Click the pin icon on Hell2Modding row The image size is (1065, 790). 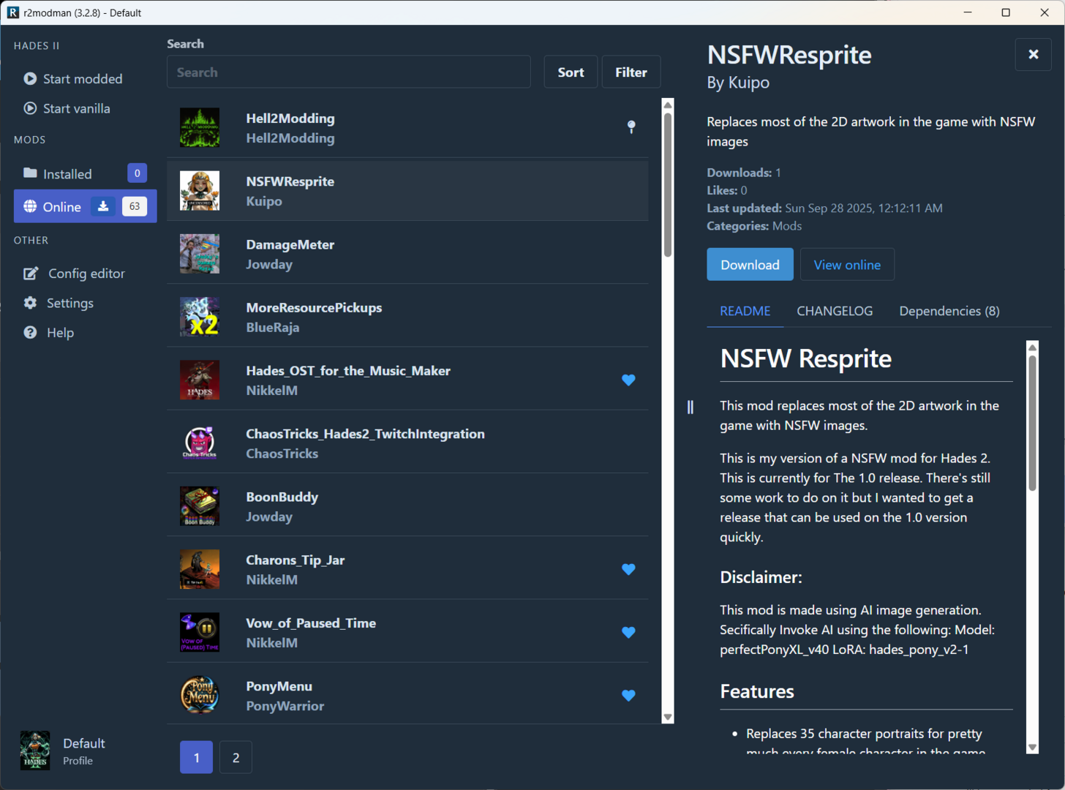(631, 127)
